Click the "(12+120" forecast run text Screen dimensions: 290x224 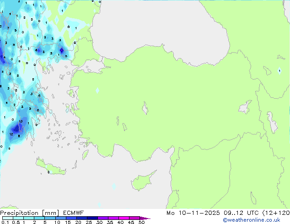(x=276, y=213)
